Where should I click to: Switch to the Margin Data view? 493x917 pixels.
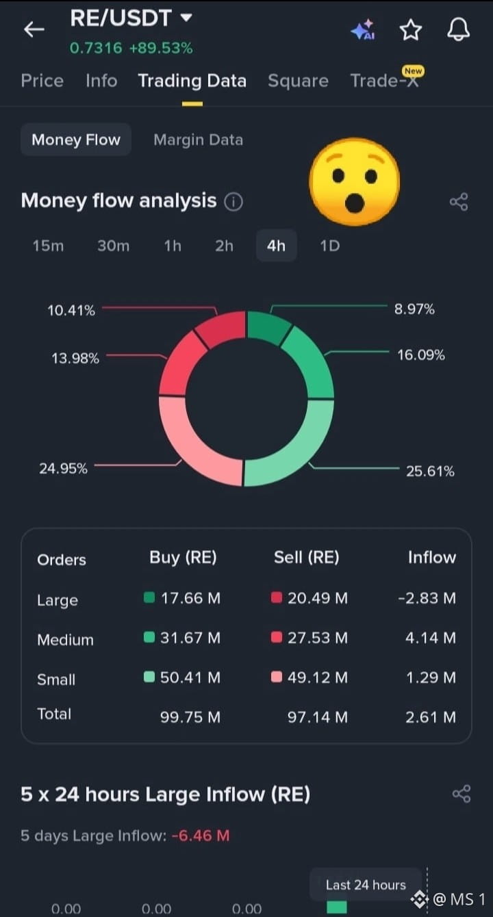click(x=198, y=140)
